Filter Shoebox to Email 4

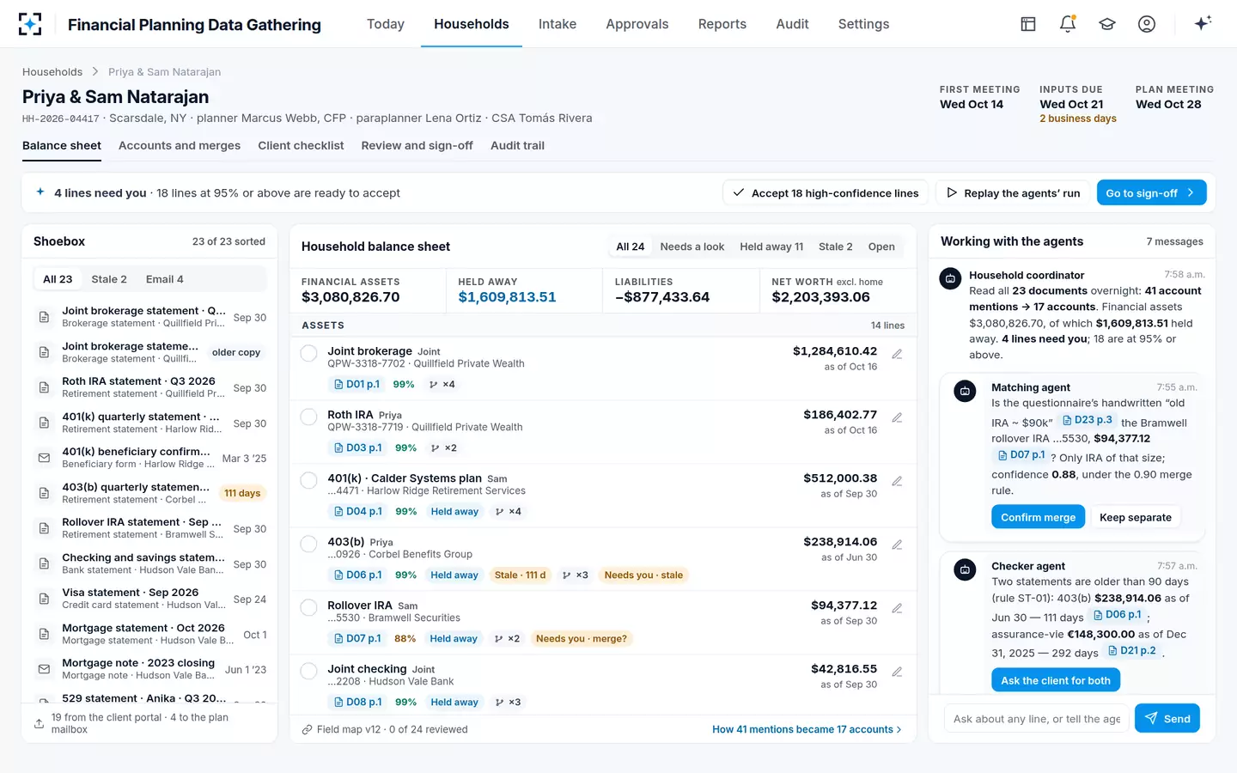pyautogui.click(x=165, y=279)
